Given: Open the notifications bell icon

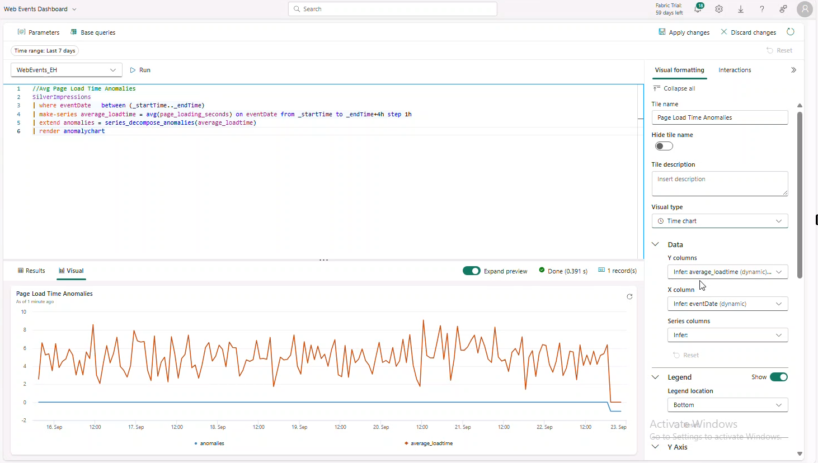Looking at the screenshot, I should (698, 9).
